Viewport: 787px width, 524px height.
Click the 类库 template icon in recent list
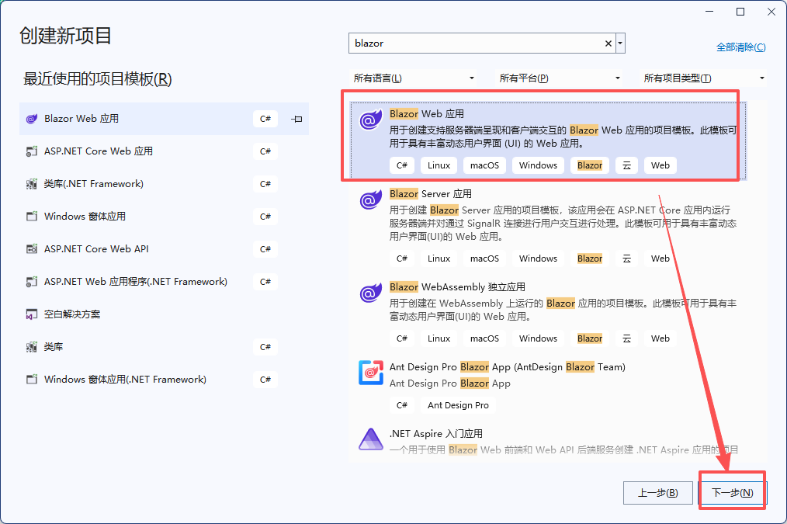pyautogui.click(x=32, y=347)
